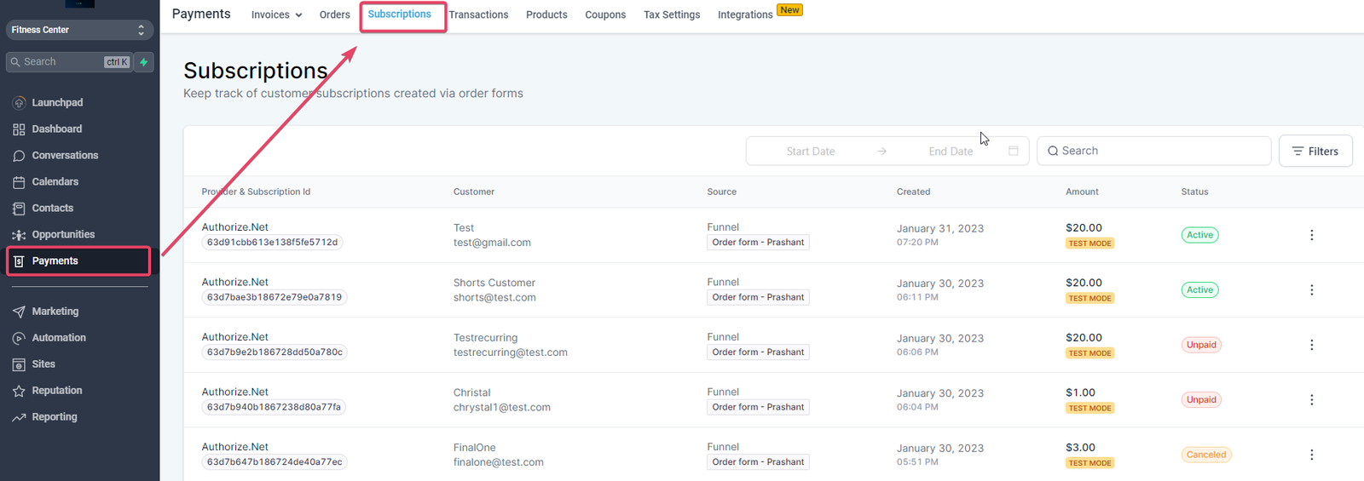Viewport: 1364px width, 481px height.
Task: Click the Start Date input
Action: click(811, 152)
